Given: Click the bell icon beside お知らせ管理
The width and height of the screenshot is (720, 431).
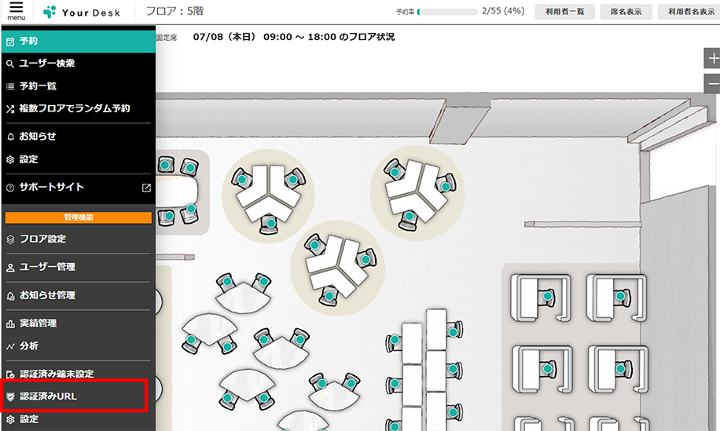Looking at the screenshot, I should pos(10,296).
